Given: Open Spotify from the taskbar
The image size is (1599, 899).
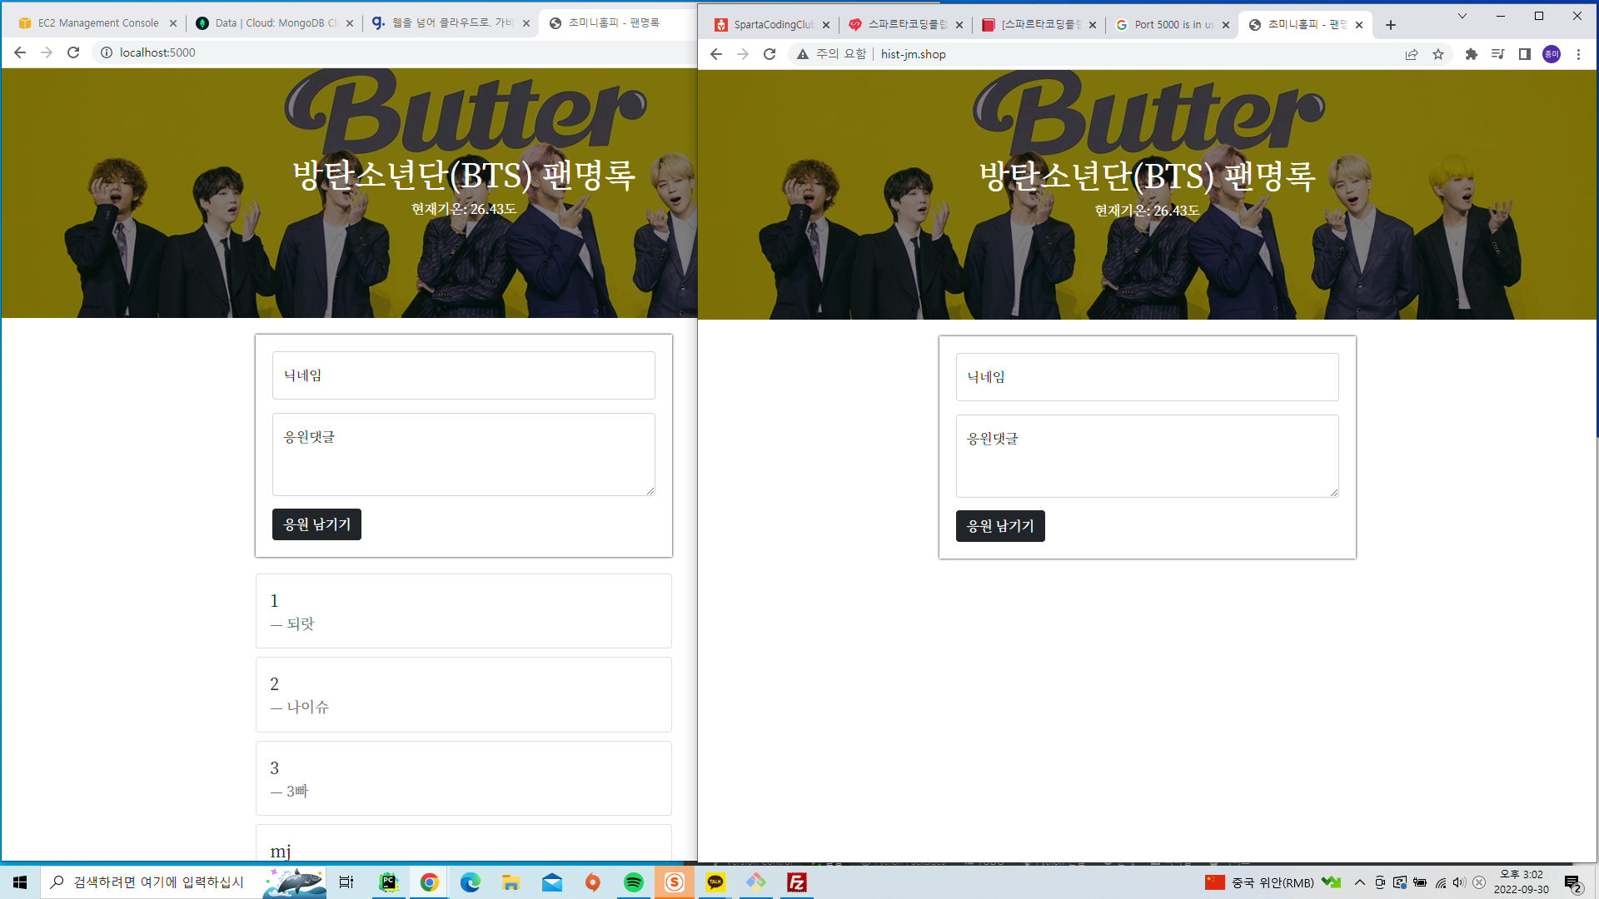Looking at the screenshot, I should tap(633, 882).
